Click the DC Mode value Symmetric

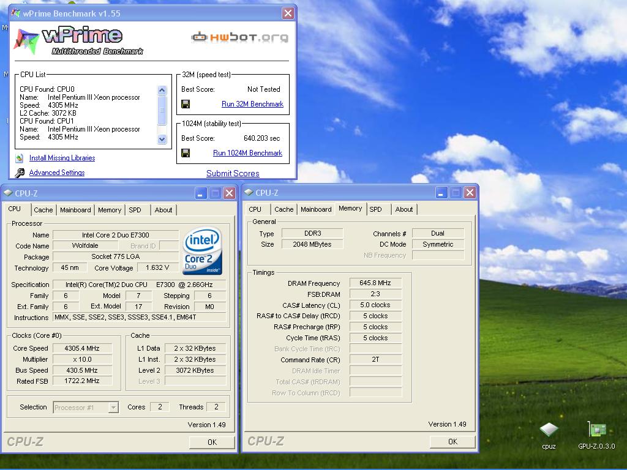[438, 245]
